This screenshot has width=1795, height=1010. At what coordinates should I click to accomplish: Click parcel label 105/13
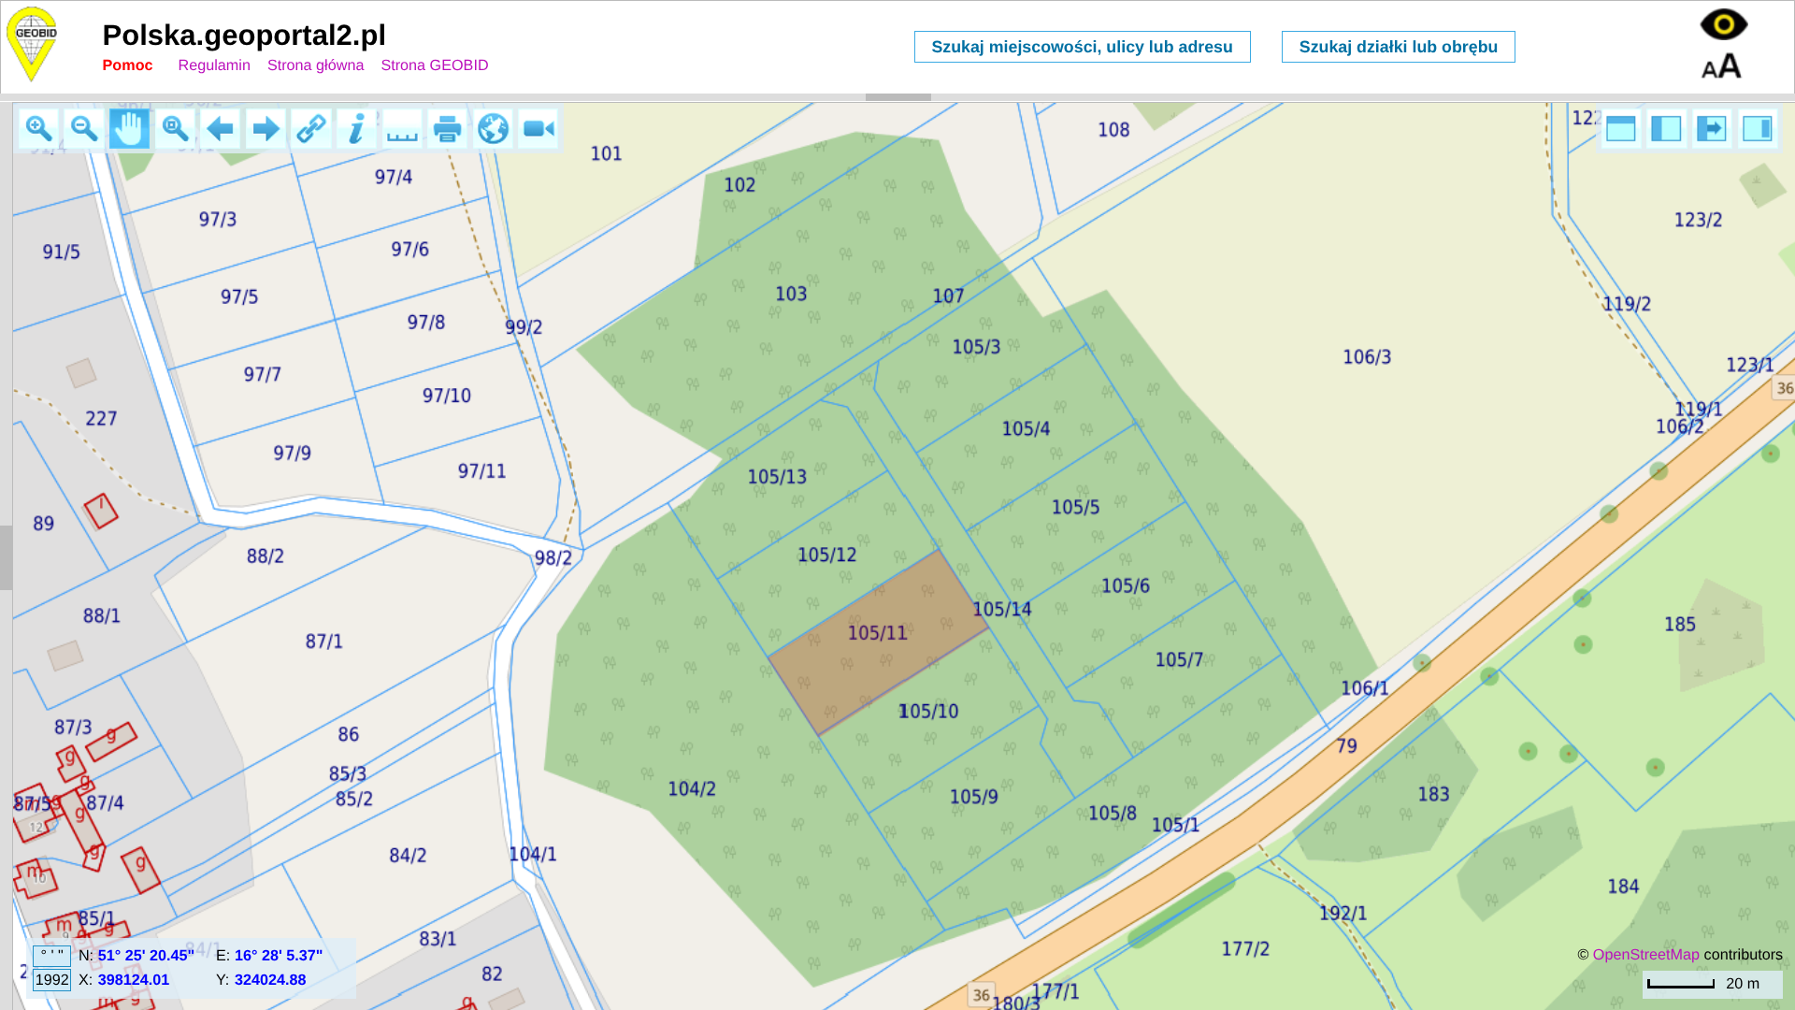click(x=777, y=477)
